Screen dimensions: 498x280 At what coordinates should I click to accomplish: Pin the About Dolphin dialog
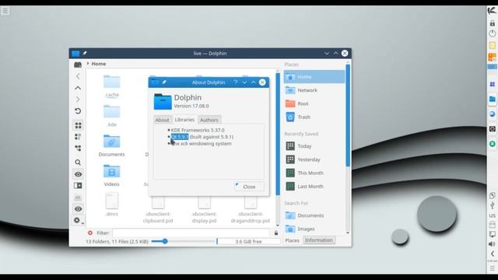164,82
